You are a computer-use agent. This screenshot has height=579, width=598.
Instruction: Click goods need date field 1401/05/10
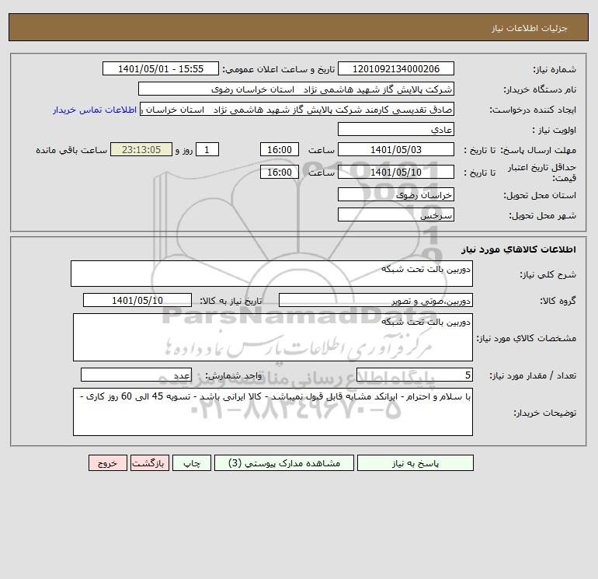click(137, 300)
